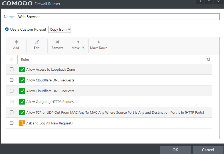Close the Firewall Ruleset window
Screen dimensions: 224x154
[218, 1]
